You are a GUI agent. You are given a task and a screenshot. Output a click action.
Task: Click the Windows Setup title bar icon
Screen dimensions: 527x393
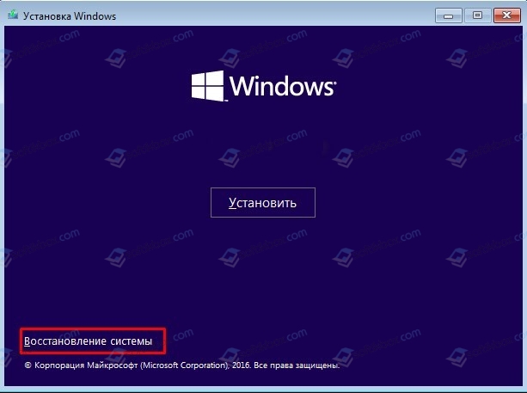[13, 15]
